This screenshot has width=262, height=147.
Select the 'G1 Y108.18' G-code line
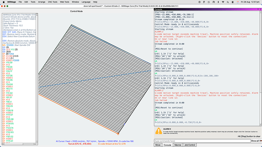pos(8,111)
